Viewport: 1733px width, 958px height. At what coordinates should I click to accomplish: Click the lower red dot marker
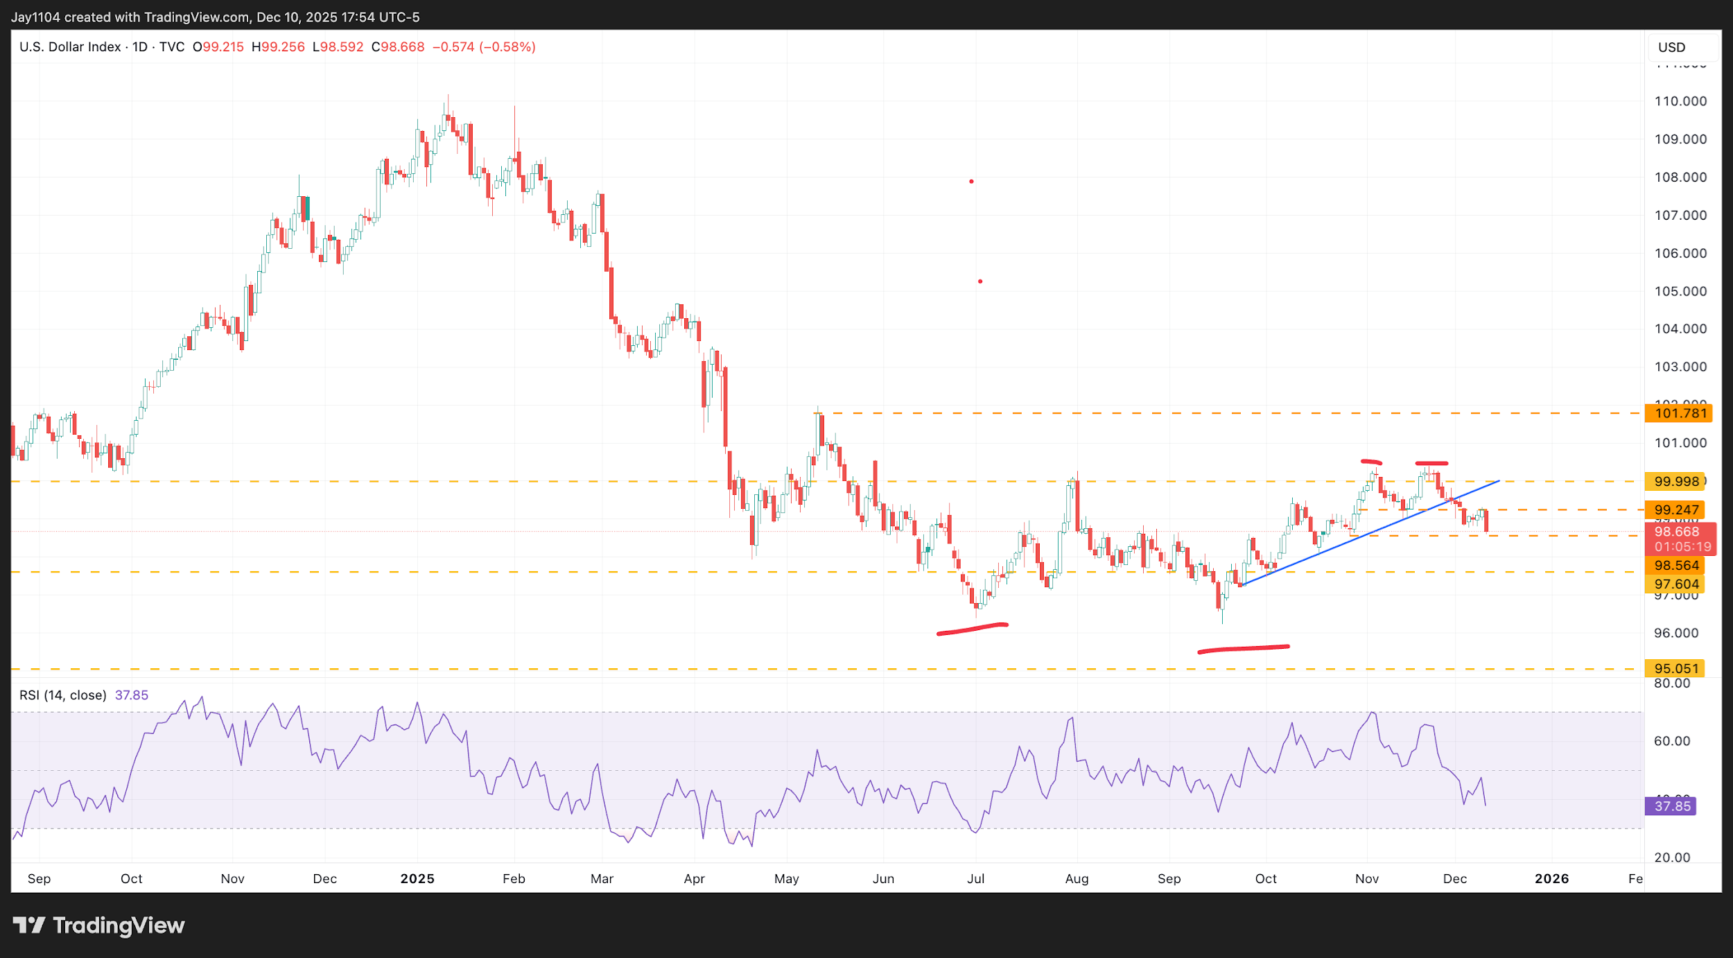tap(980, 281)
